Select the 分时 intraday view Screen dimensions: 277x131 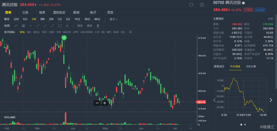click(16, 19)
